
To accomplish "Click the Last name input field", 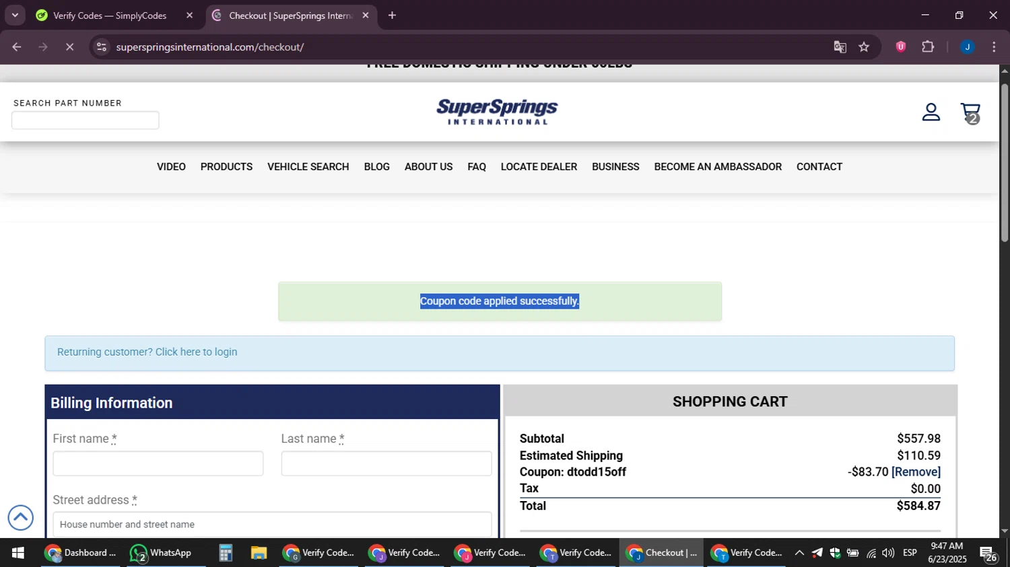I will [386, 463].
